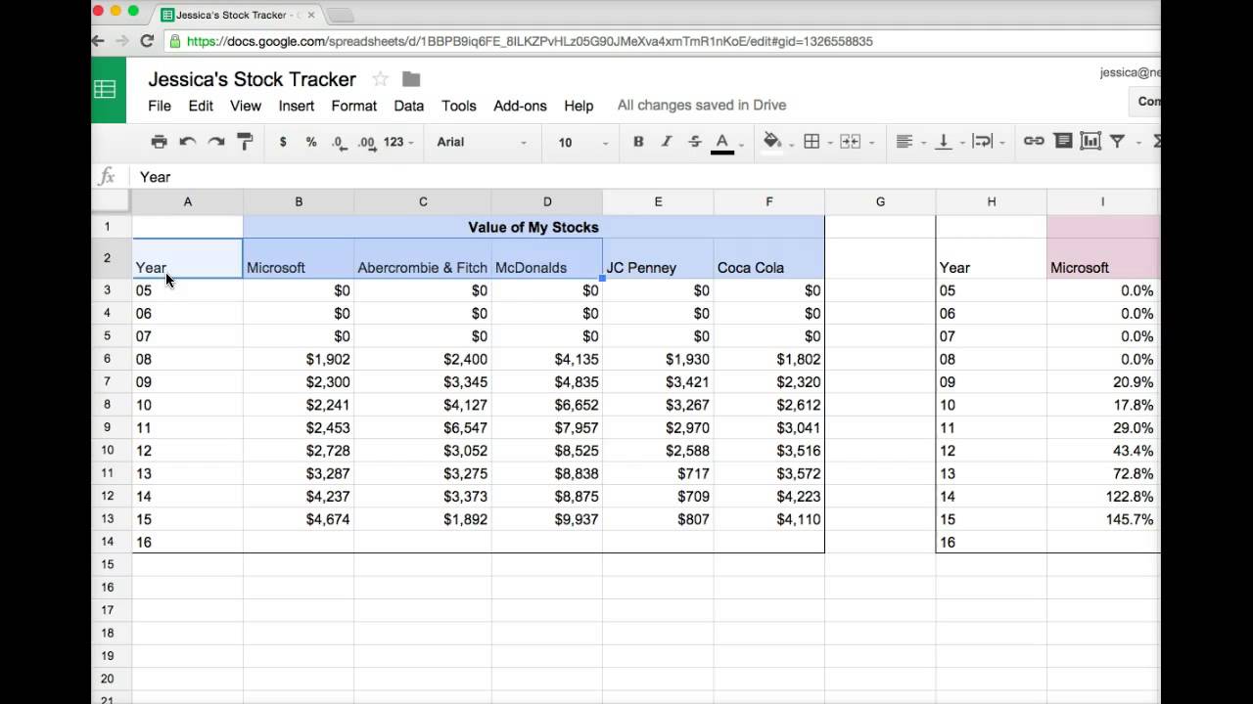Screen dimensions: 1253x704
Task: Open vertical align options
Action: pos(944,142)
